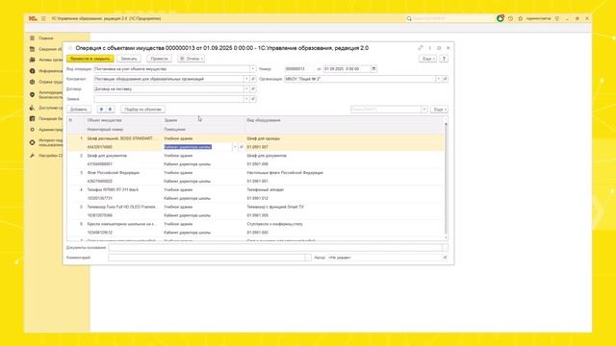
Task: Click Записать button
Action: pos(129,59)
